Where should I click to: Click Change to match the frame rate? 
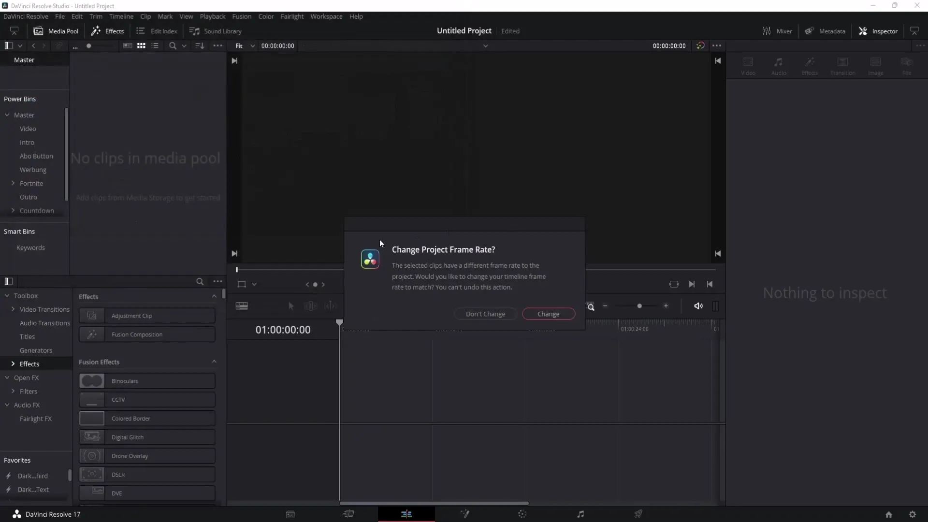point(548,314)
